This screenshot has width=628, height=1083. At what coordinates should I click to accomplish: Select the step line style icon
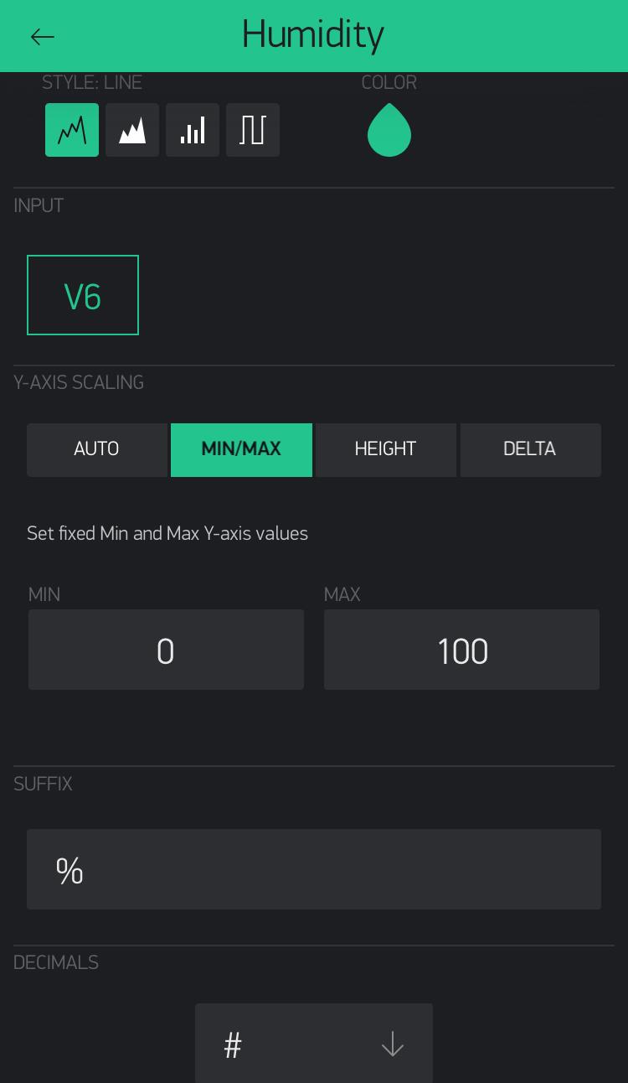[253, 130]
